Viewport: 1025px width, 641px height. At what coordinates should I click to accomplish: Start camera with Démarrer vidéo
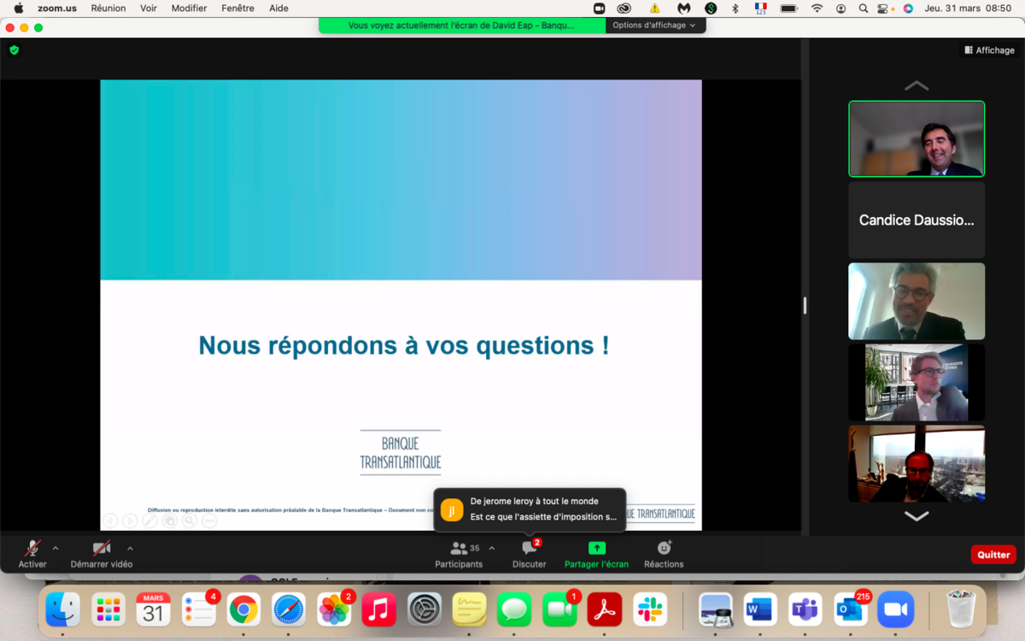[x=102, y=553]
